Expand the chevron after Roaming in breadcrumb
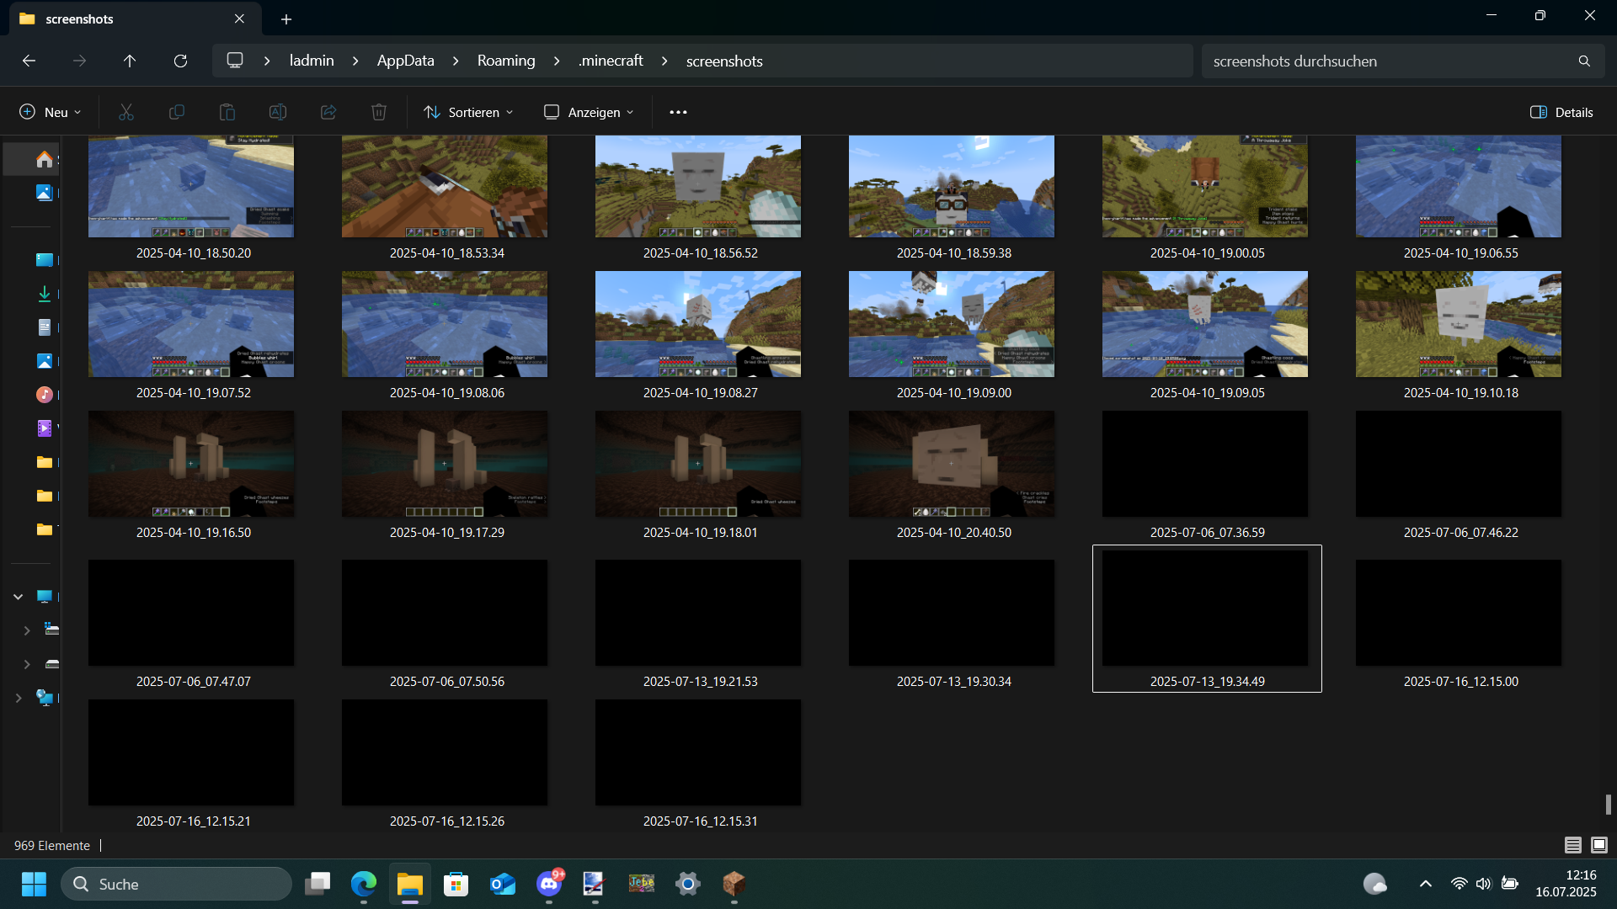Screen dimensions: 1617x909 [557, 61]
